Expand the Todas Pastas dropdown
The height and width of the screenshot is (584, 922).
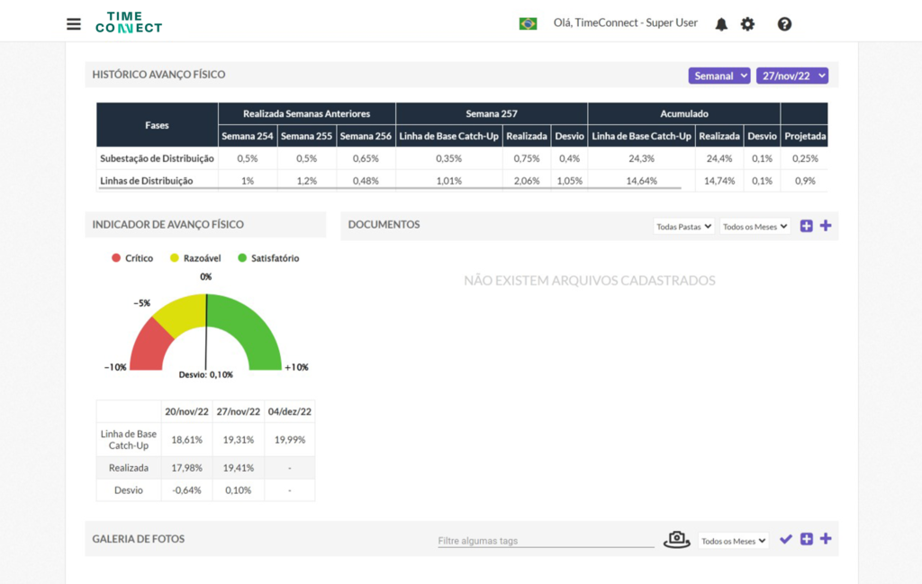click(684, 226)
